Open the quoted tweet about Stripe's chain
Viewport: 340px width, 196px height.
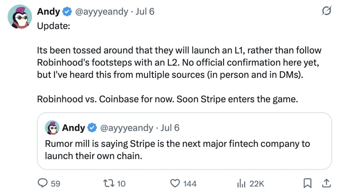(183, 149)
